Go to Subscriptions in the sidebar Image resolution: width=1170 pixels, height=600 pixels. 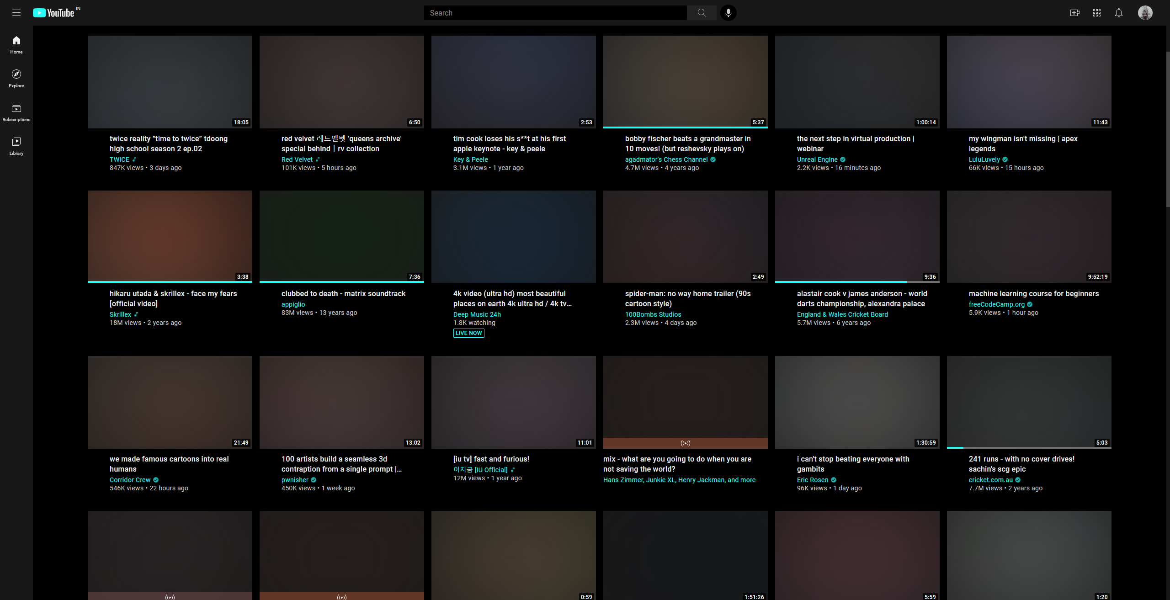click(16, 112)
